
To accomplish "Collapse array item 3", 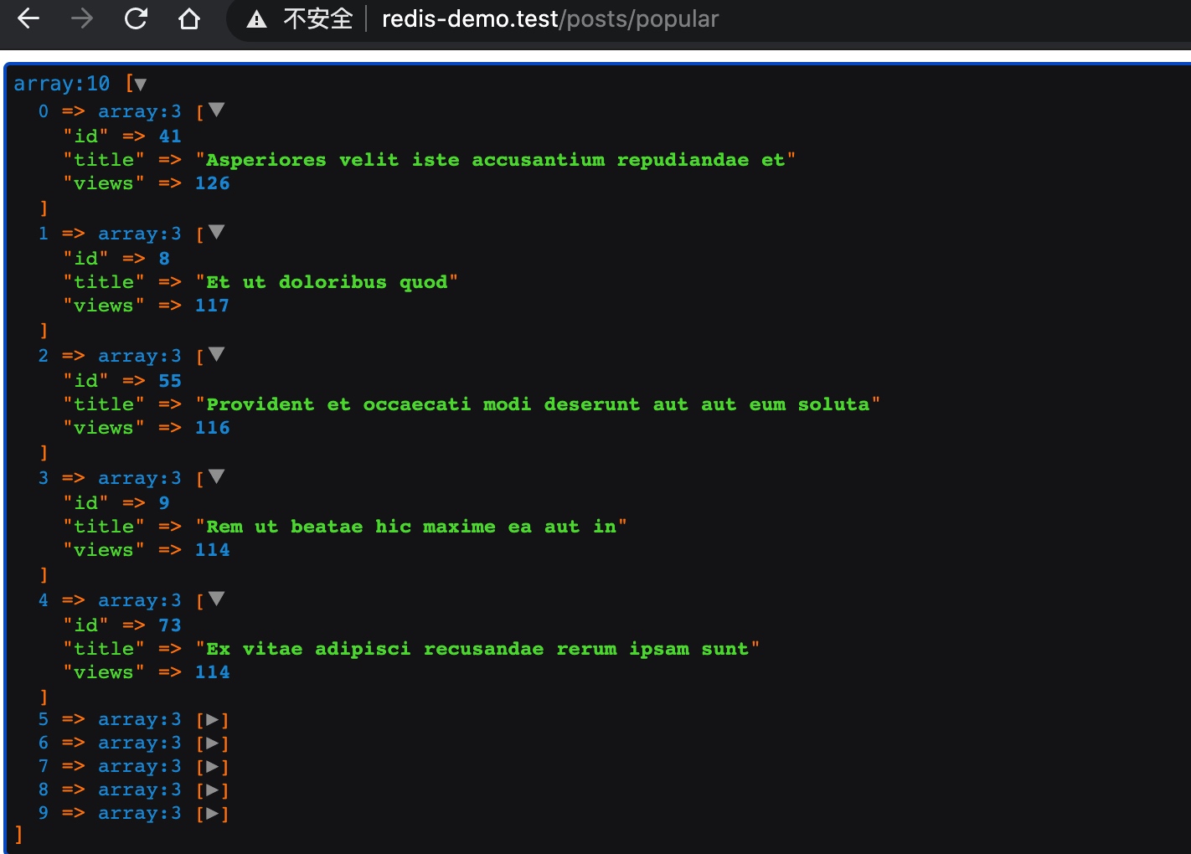I will pos(217,476).
